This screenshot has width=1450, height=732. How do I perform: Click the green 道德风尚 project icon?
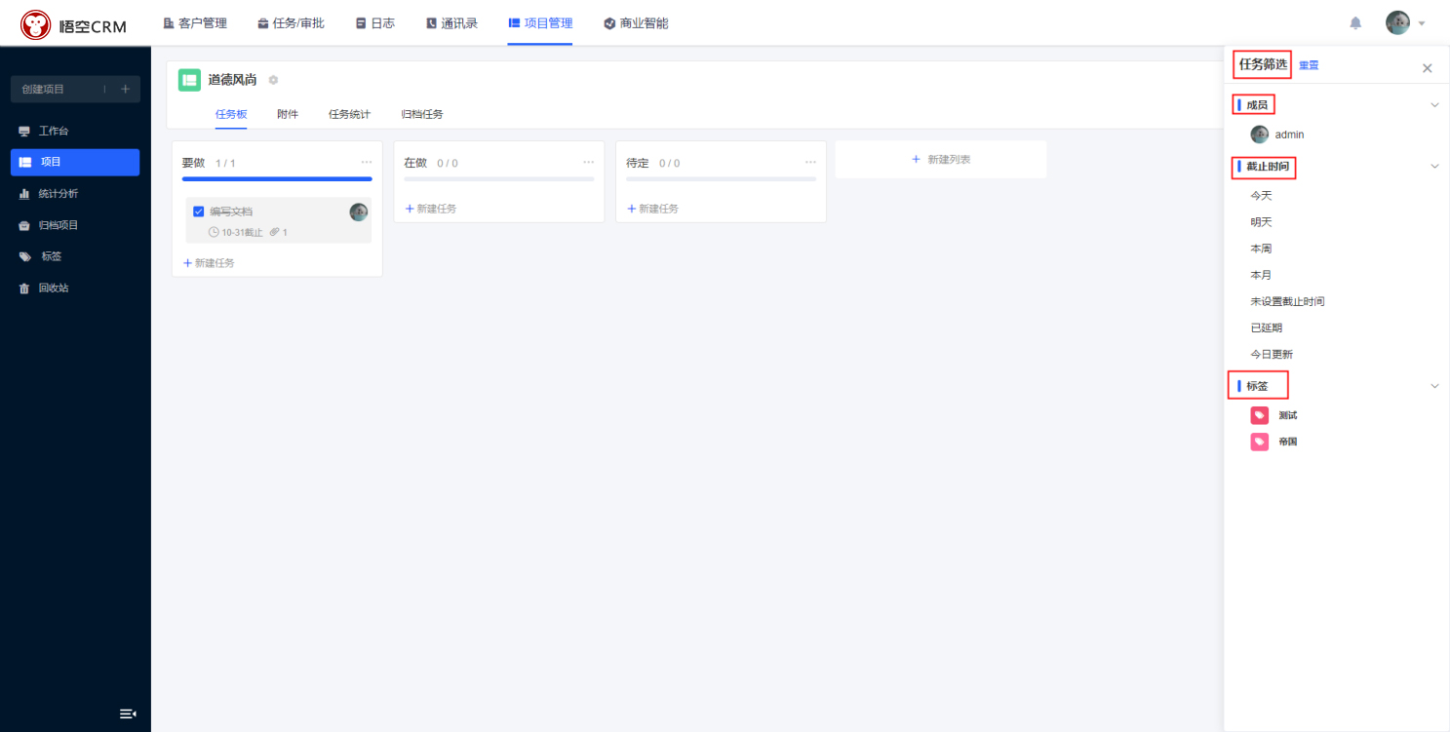(x=189, y=80)
